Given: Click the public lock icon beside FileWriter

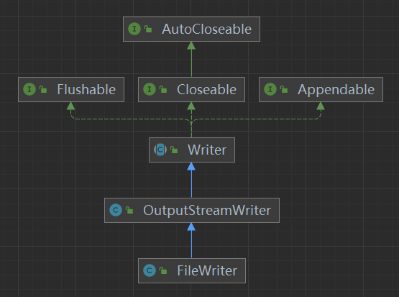Looking at the screenshot, I should [x=163, y=271].
